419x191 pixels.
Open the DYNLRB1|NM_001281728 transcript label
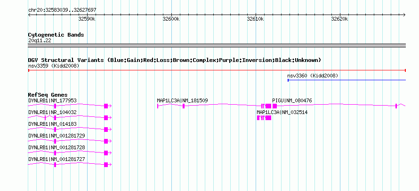56,147
